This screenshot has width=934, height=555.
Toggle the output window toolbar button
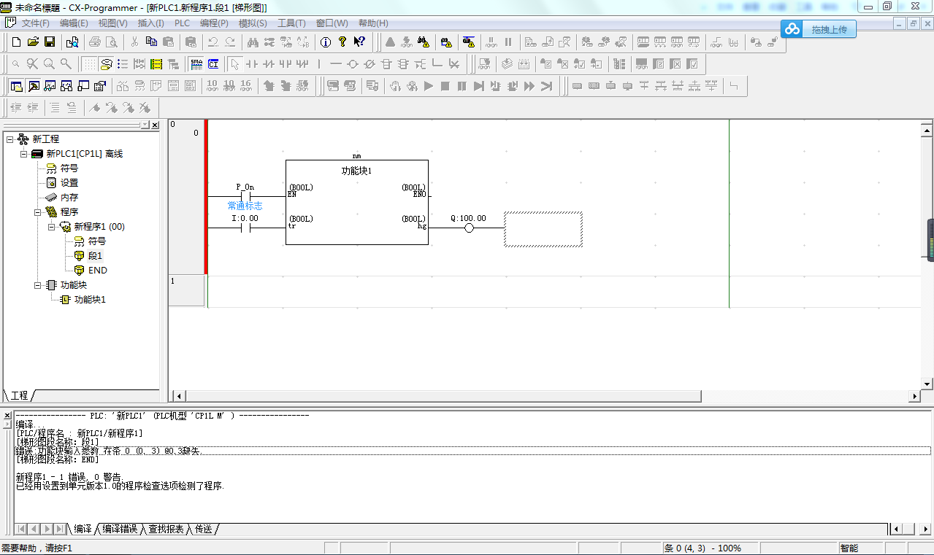(33, 86)
